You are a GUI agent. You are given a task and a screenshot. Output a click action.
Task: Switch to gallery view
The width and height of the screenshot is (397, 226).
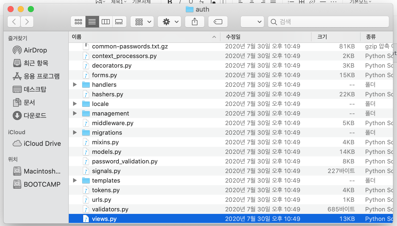[119, 22]
